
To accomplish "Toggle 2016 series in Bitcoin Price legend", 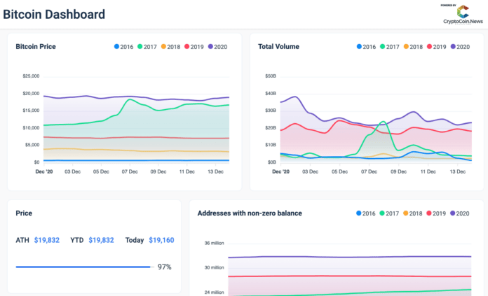I will pyautogui.click(x=123, y=47).
